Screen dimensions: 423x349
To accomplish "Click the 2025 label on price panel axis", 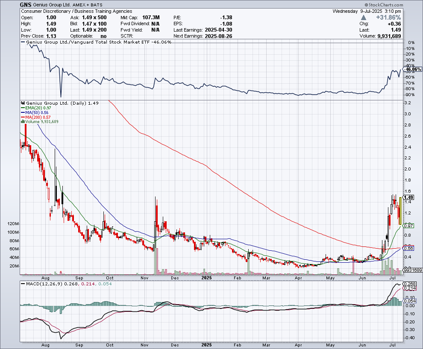I will tap(206, 278).
